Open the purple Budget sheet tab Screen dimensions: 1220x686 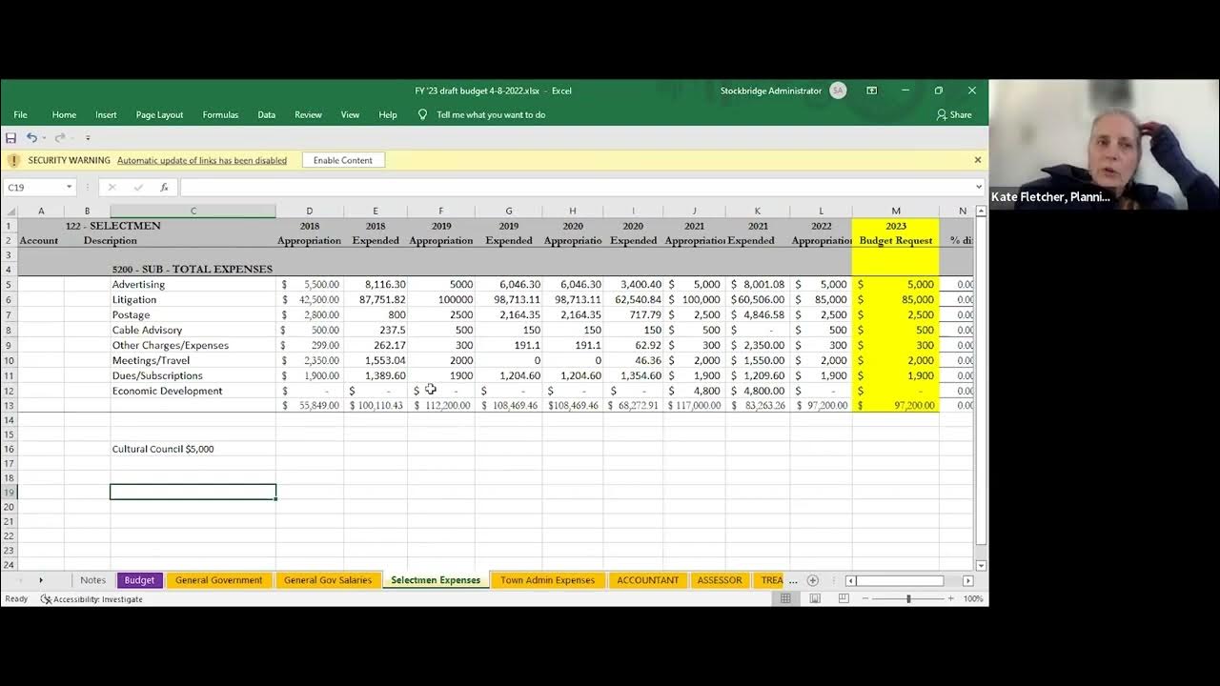pyautogui.click(x=139, y=580)
